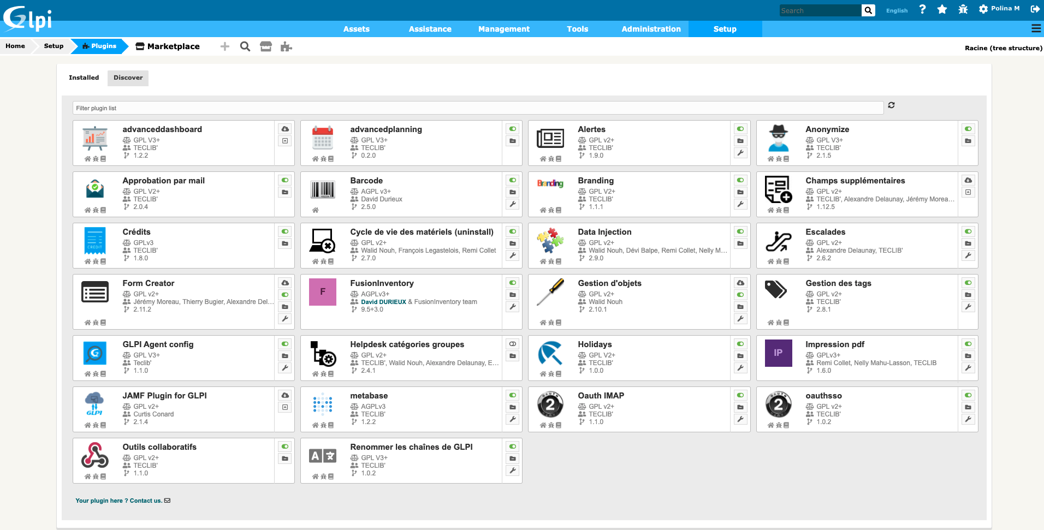
Task: Toggle the advancedplanning plugin off
Action: tap(513, 129)
